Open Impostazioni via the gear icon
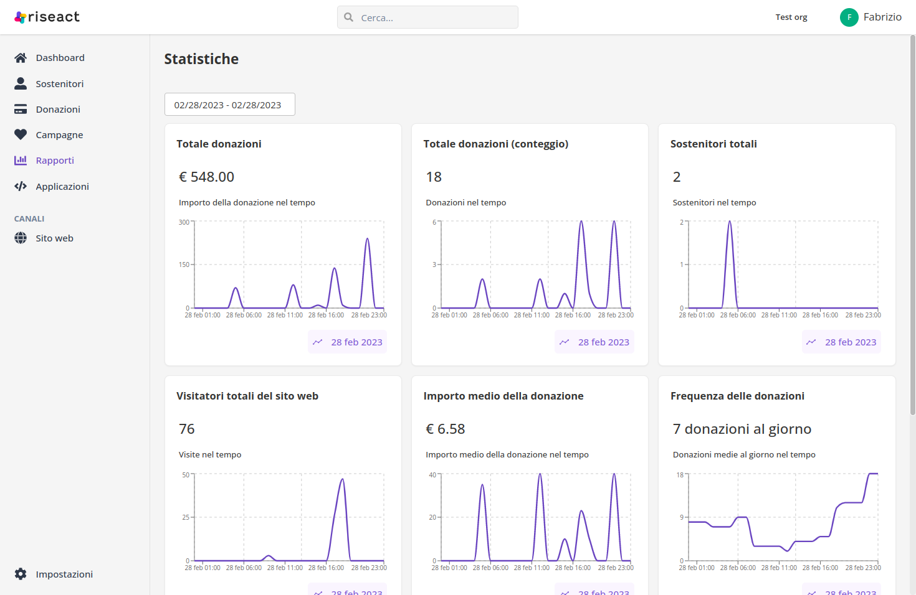Image resolution: width=916 pixels, height=595 pixels. [x=21, y=574]
